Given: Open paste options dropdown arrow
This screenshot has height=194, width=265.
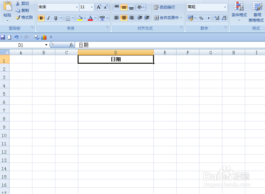Looking at the screenshot, I should click(7, 20).
